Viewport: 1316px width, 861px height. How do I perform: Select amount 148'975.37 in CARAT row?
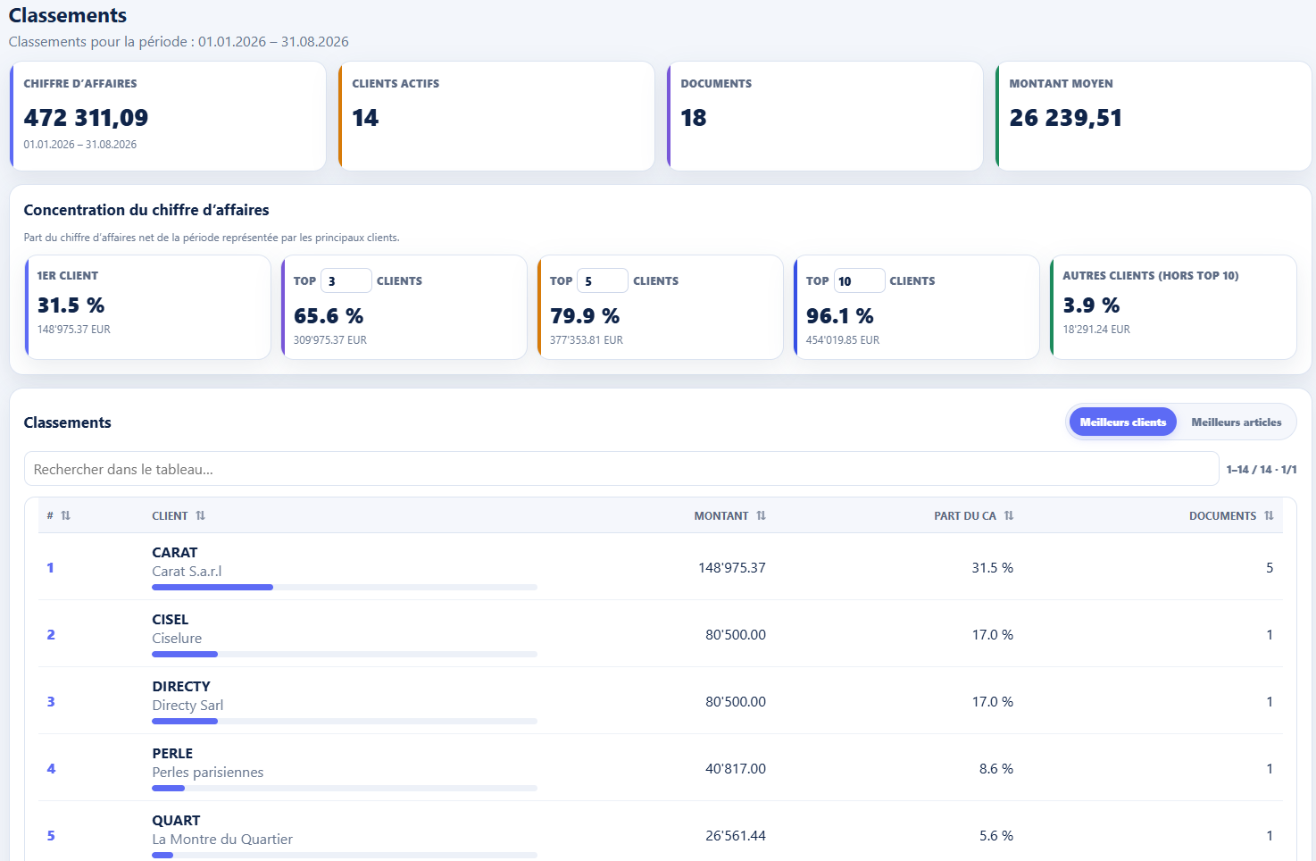pos(732,567)
